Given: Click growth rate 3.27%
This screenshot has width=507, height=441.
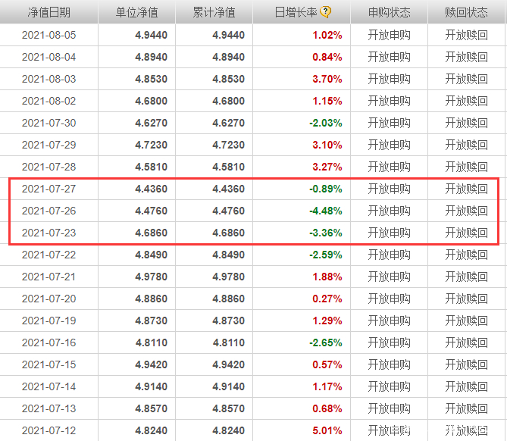Looking at the screenshot, I should tap(327, 167).
